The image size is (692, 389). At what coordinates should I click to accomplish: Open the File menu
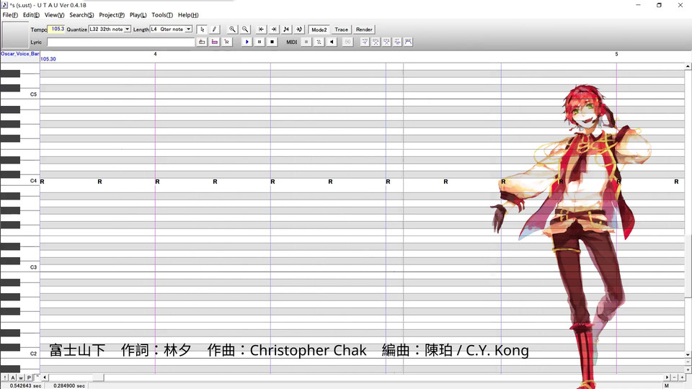tap(10, 15)
